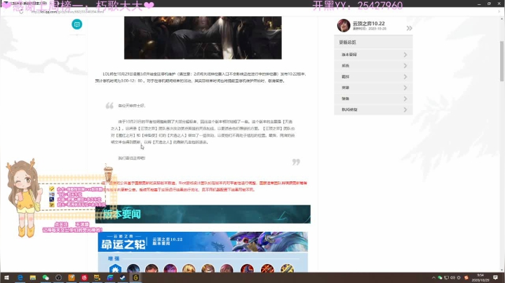Open the dark circular app taskbar icon
This screenshot has height=283, width=505.
58,277
